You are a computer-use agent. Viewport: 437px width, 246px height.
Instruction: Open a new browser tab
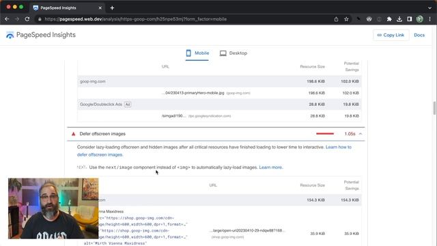pos(112,8)
